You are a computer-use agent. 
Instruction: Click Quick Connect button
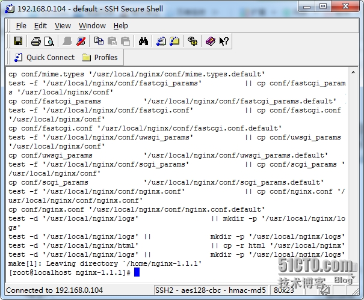(45, 57)
